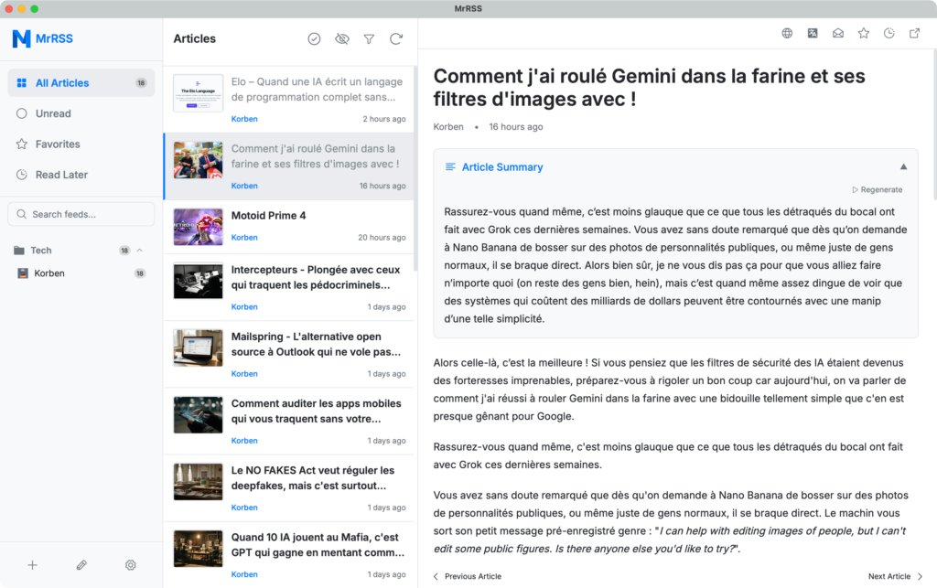The width and height of the screenshot is (937, 588).
Task: Collapse the Tech feed folder
Action: (140, 251)
